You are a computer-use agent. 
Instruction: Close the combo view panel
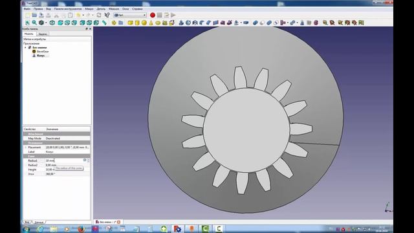(x=90, y=28)
